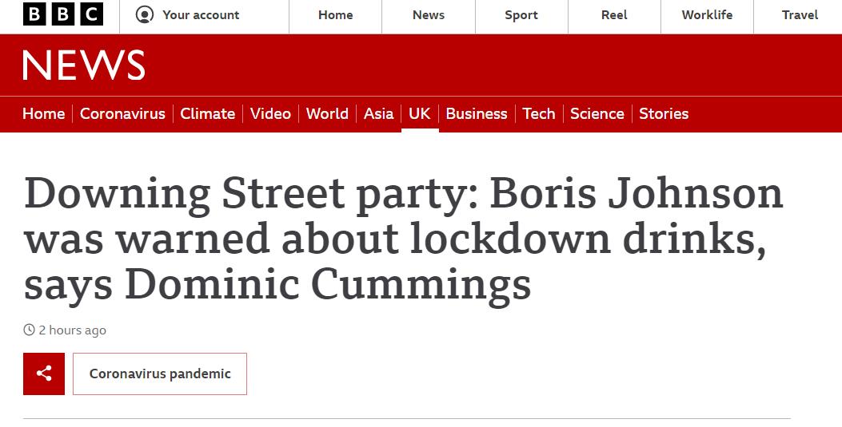
Task: Click Coronavirus pandemic topic tag
Action: 160,374
